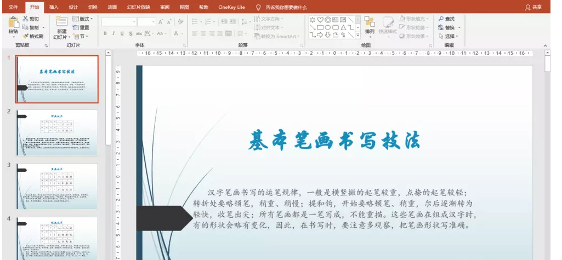Click Shape Effects (形状效果) button
The width and height of the screenshot is (562, 260).
click(414, 36)
